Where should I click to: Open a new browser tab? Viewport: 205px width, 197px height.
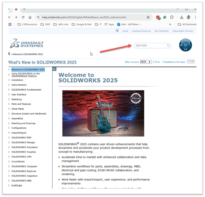point(24,9)
